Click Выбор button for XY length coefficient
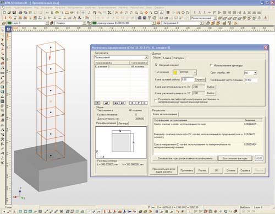275x214 pixels. click(x=211, y=87)
